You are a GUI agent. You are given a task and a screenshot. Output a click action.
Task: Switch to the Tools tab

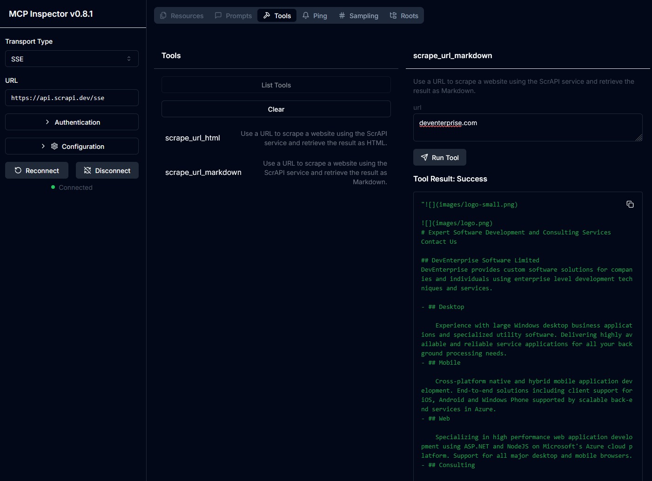click(277, 15)
